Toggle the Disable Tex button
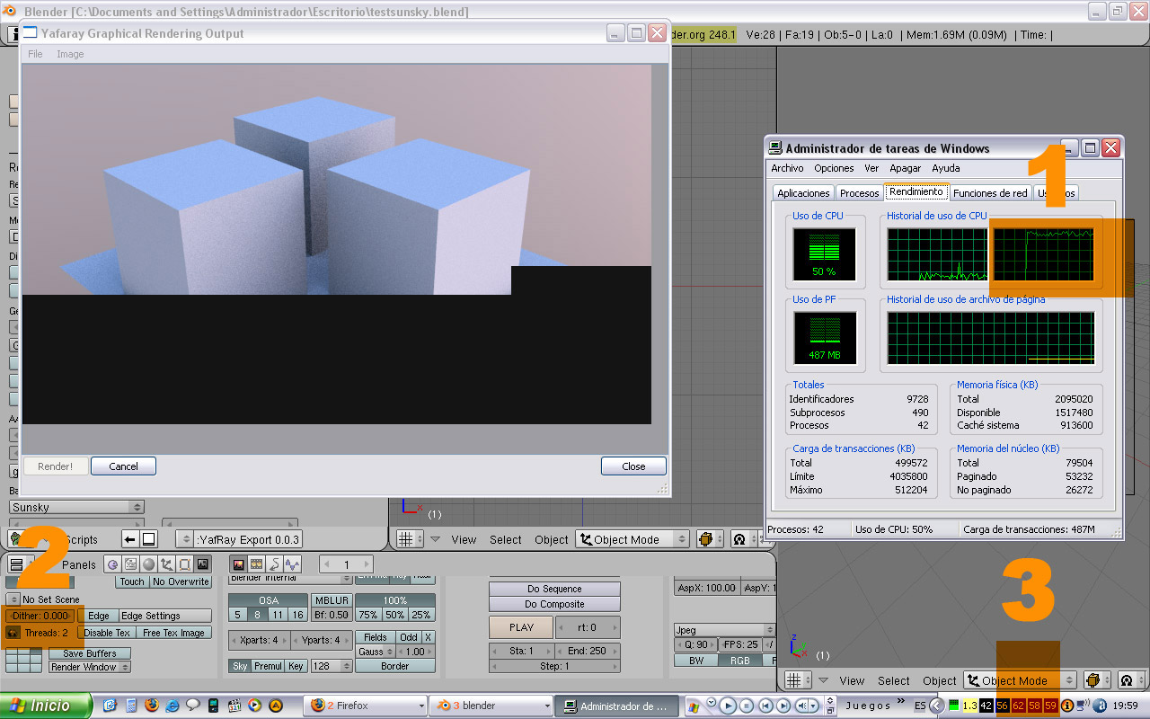 point(107,633)
